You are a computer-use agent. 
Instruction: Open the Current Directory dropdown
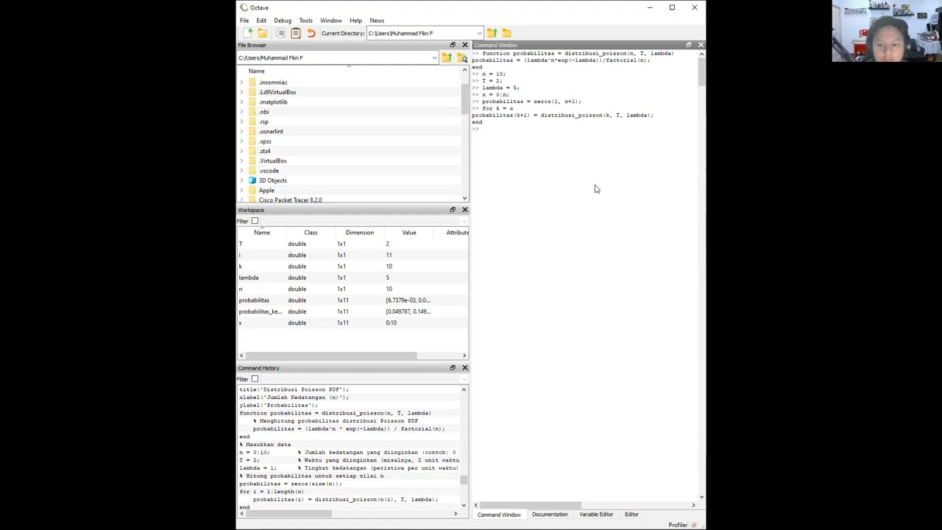(480, 33)
